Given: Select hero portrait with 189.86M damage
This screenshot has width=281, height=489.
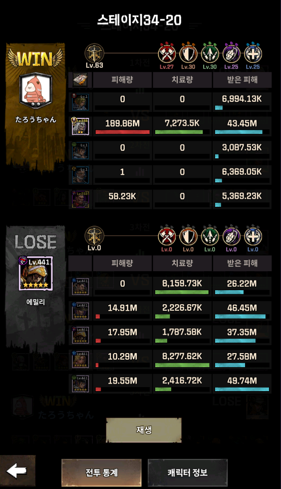Looking at the screenshot, I should [x=80, y=126].
